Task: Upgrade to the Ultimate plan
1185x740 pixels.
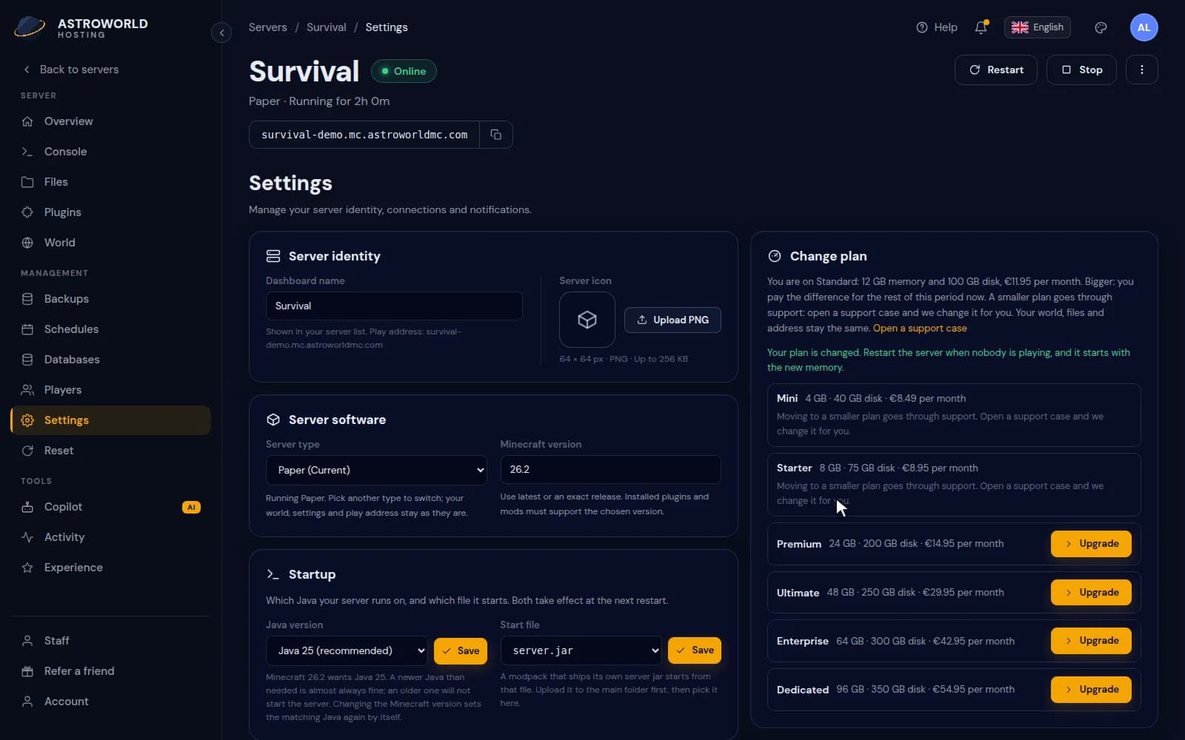Action: pos(1091,593)
